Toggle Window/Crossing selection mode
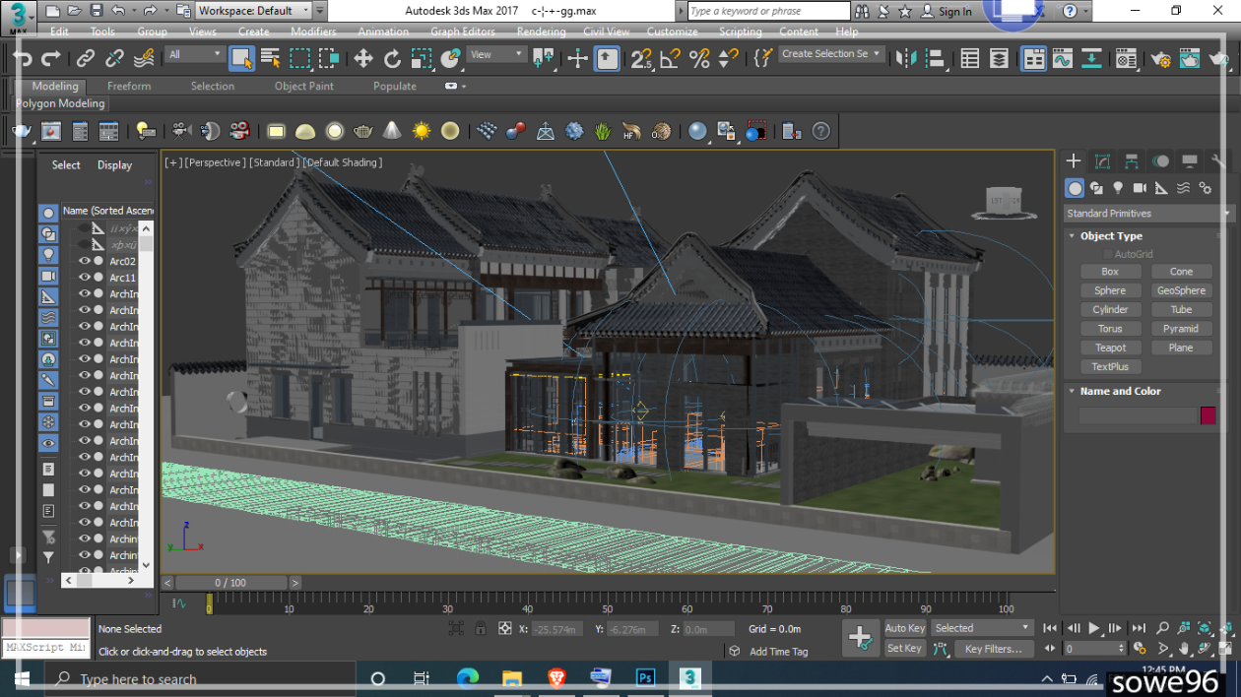The width and height of the screenshot is (1241, 697). (x=329, y=59)
